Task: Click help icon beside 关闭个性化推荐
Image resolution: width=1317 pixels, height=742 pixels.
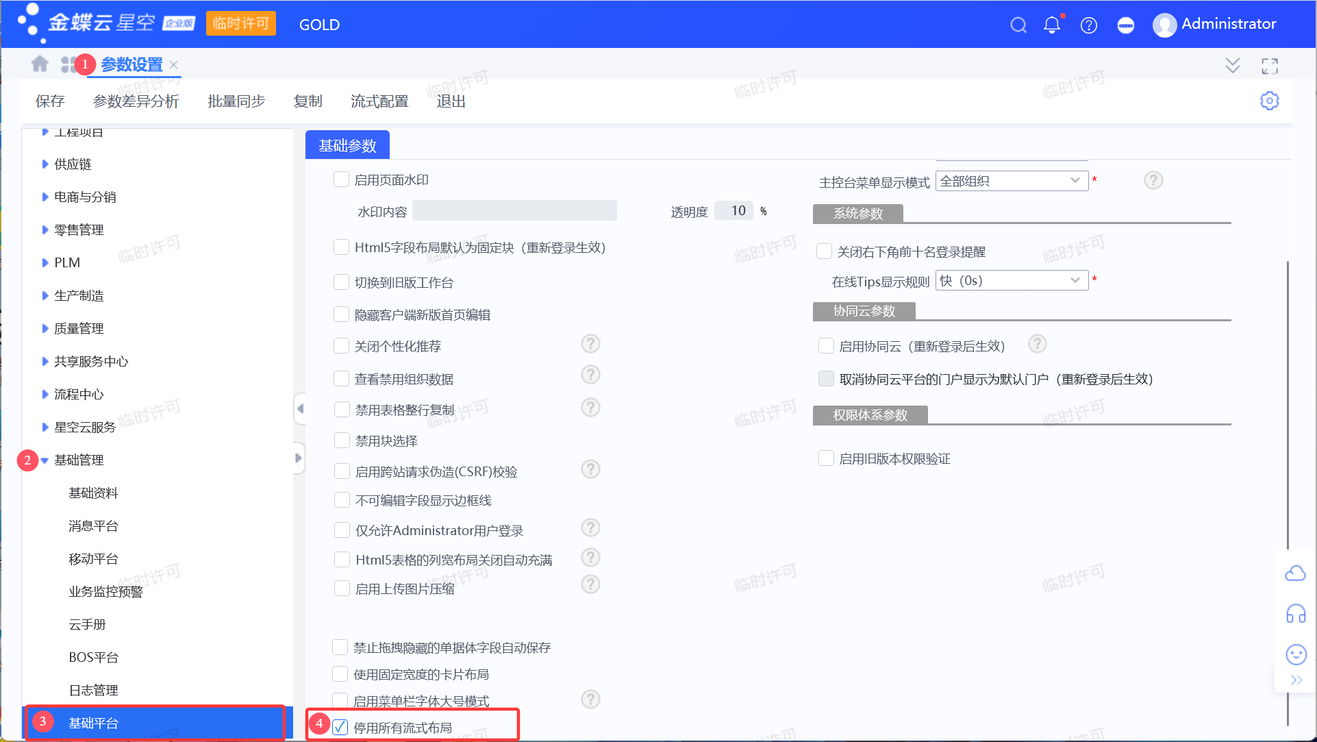Action: 590,344
